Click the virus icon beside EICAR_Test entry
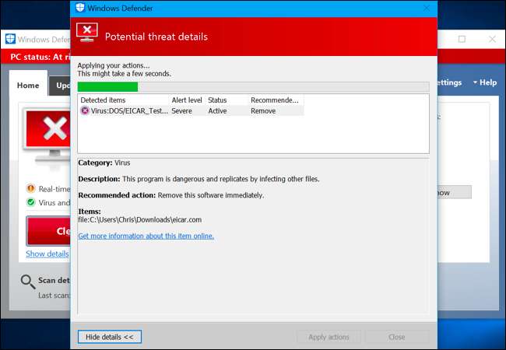Image resolution: width=506 pixels, height=350 pixels. coord(85,111)
